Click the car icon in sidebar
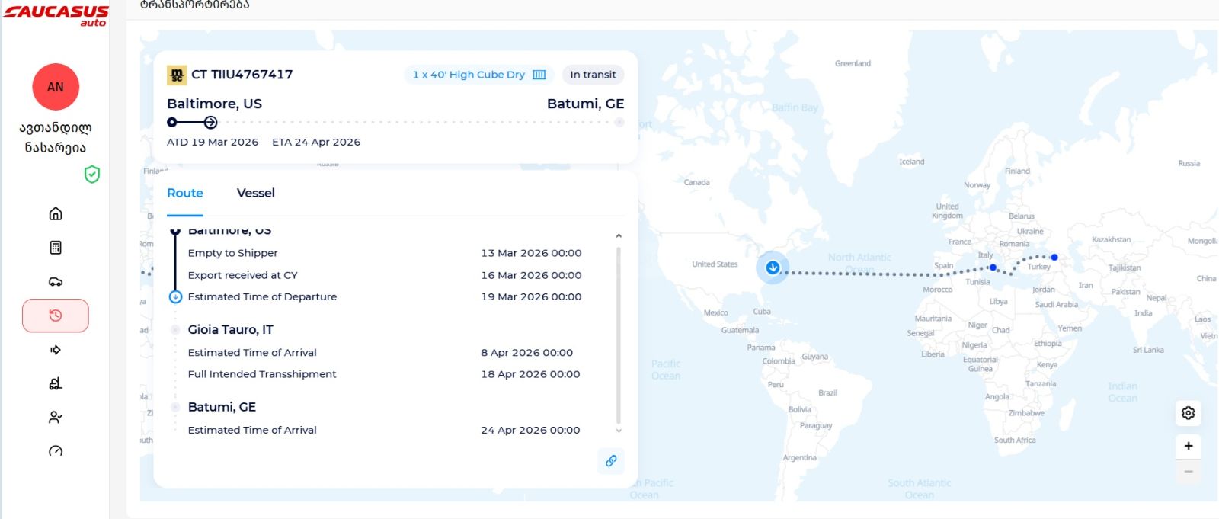The width and height of the screenshot is (1219, 519). 56,282
